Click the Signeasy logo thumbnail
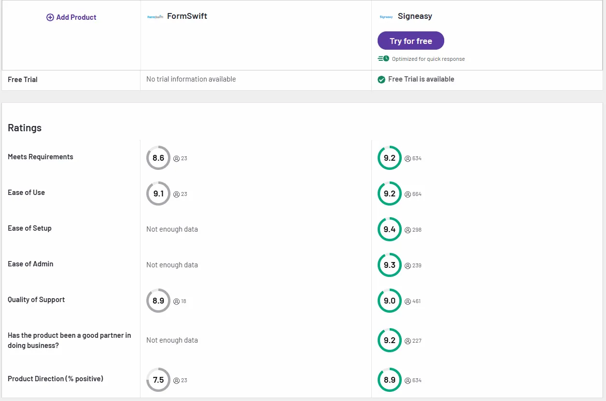 [x=386, y=16]
